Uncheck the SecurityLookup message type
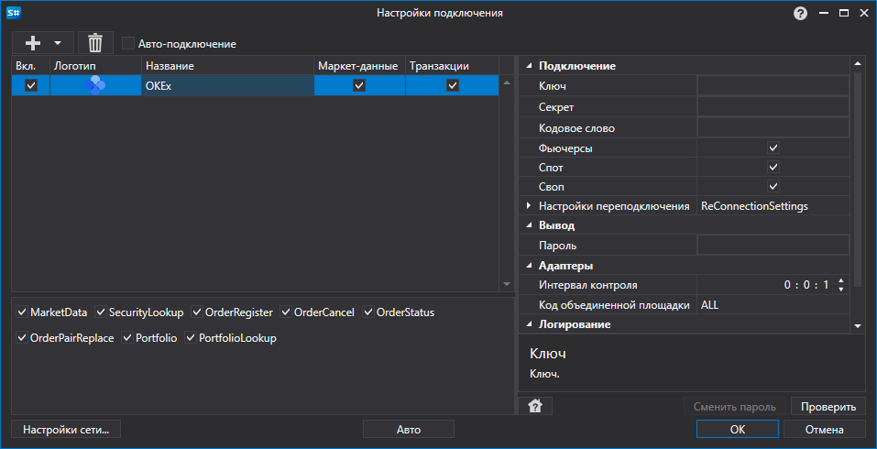This screenshot has height=449, width=877. [x=101, y=312]
